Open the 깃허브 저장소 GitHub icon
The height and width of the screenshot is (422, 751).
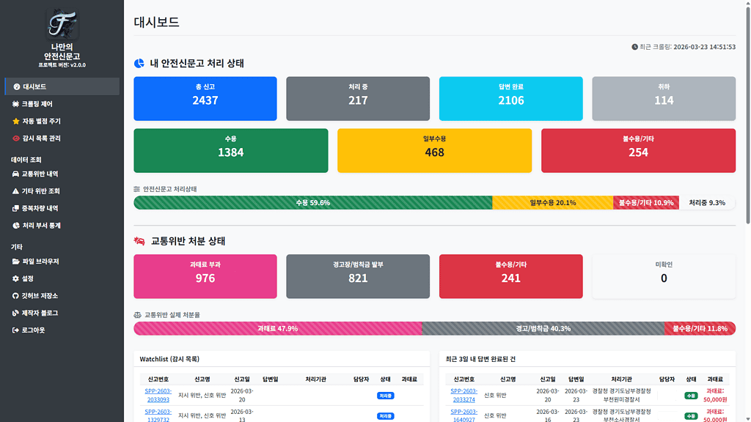point(16,296)
